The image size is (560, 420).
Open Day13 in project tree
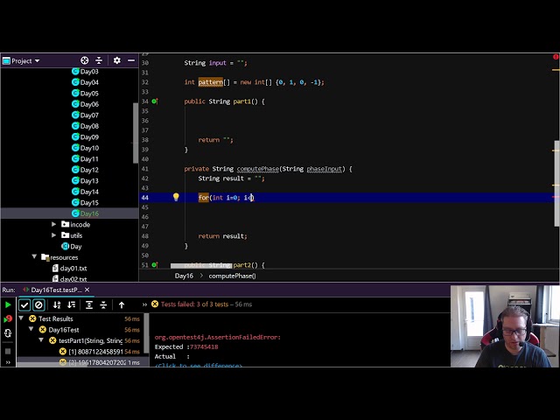[89, 181]
